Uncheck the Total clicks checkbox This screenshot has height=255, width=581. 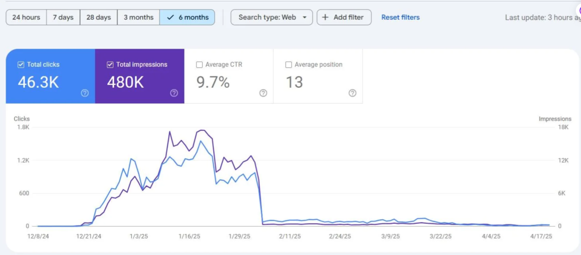[x=21, y=65]
